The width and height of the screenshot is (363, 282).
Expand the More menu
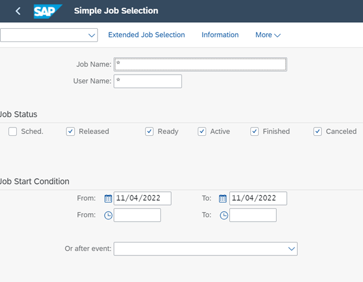(x=268, y=35)
